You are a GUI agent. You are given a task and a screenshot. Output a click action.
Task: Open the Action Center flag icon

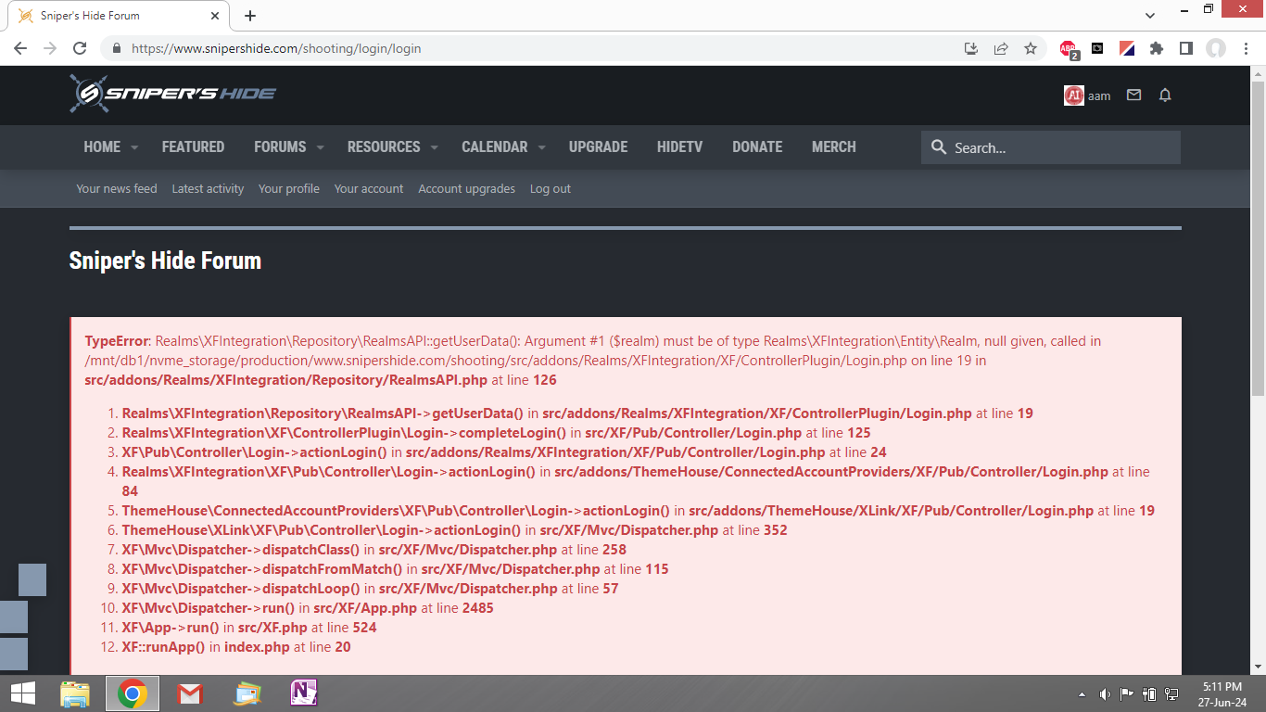point(1127,693)
